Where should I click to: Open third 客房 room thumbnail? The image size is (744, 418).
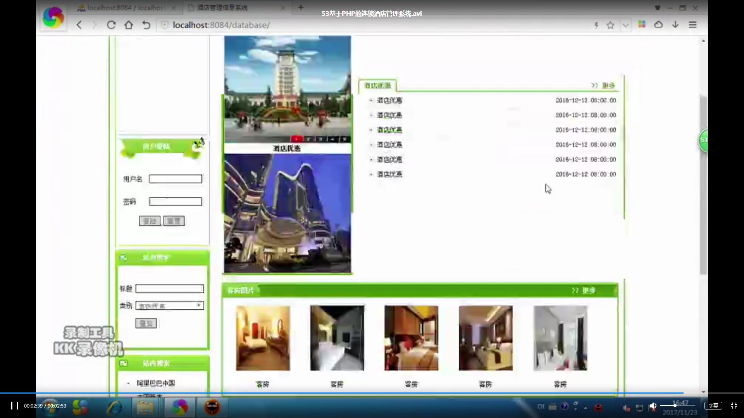click(x=412, y=338)
